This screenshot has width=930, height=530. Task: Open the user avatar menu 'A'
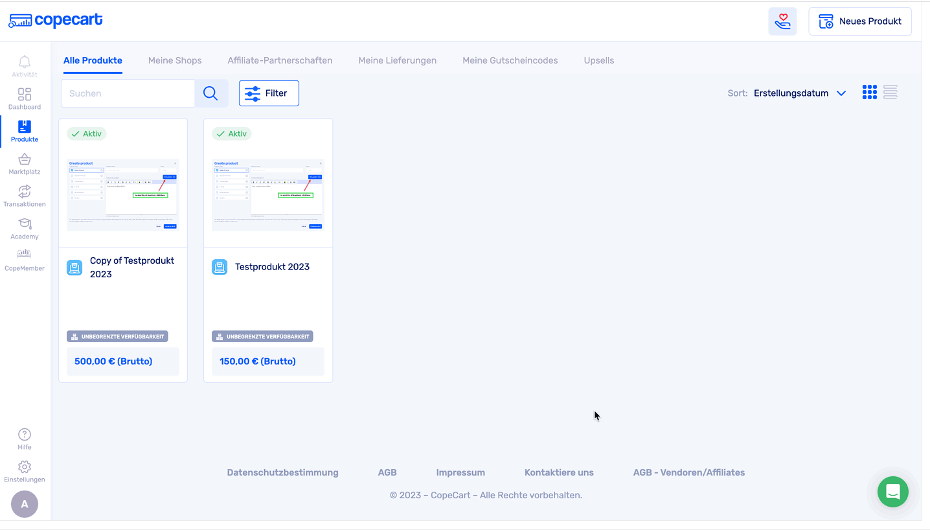point(25,504)
